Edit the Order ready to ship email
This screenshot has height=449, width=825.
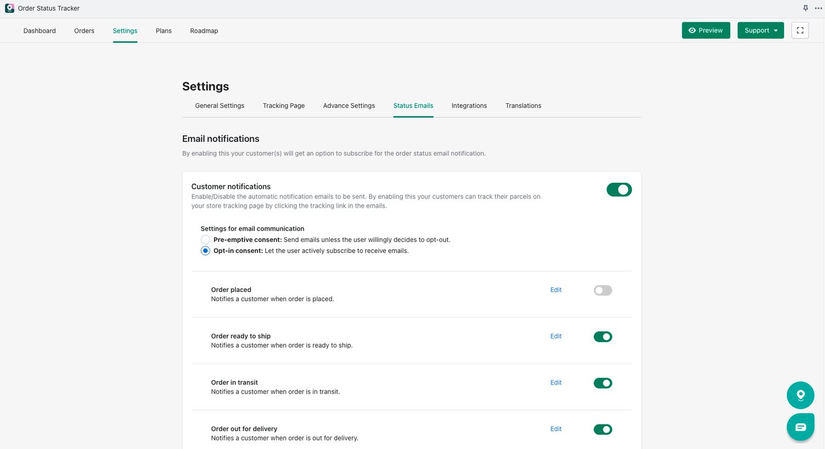click(556, 336)
